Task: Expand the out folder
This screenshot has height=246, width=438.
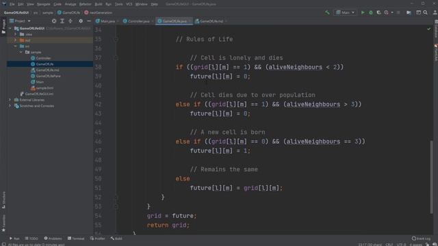Action: click(x=16, y=40)
